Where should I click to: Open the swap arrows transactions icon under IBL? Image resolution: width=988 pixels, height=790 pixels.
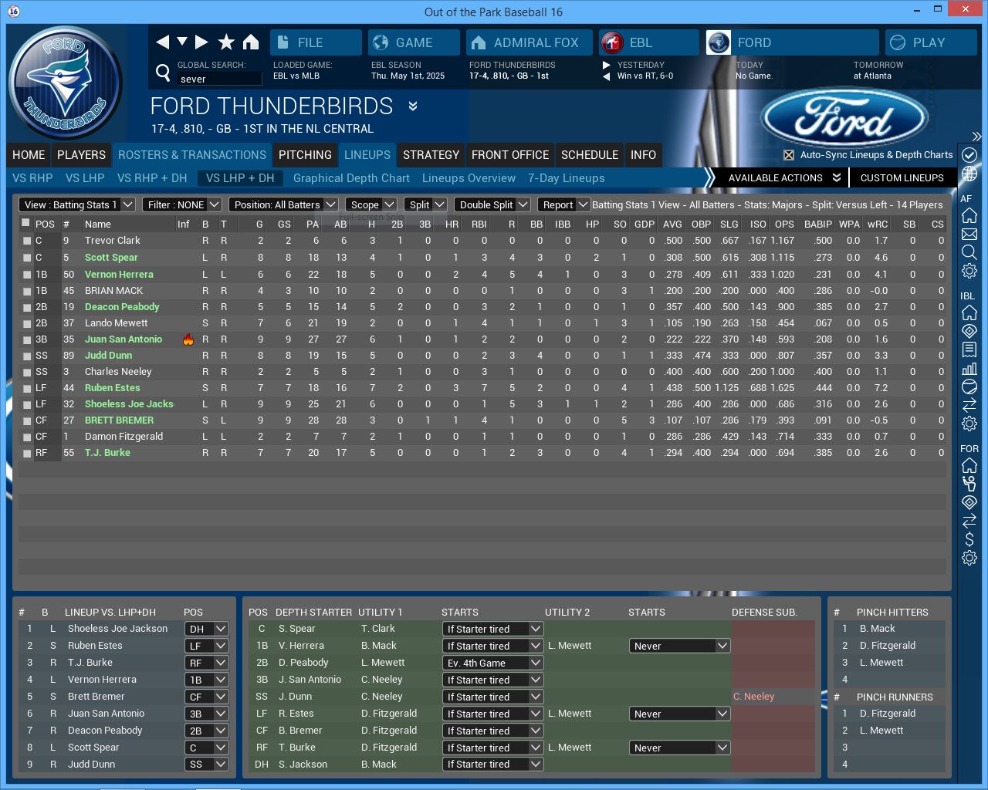969,405
